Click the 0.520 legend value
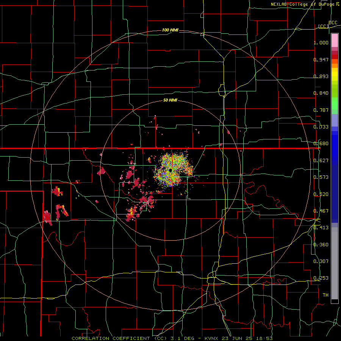341x341 pixels. [x=321, y=194]
